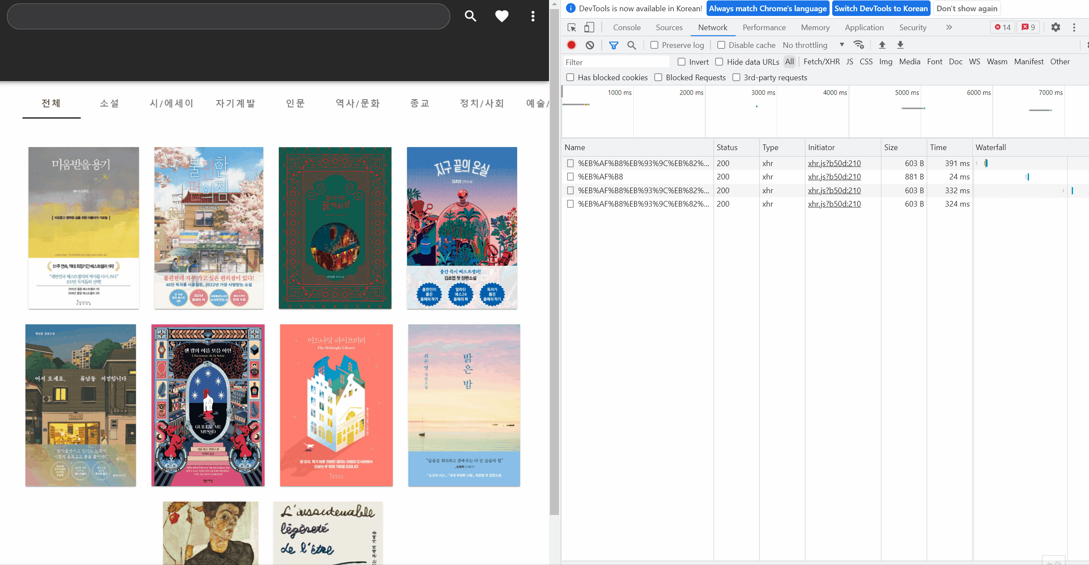
Task: Open favorites with the heart icon
Action: point(502,16)
